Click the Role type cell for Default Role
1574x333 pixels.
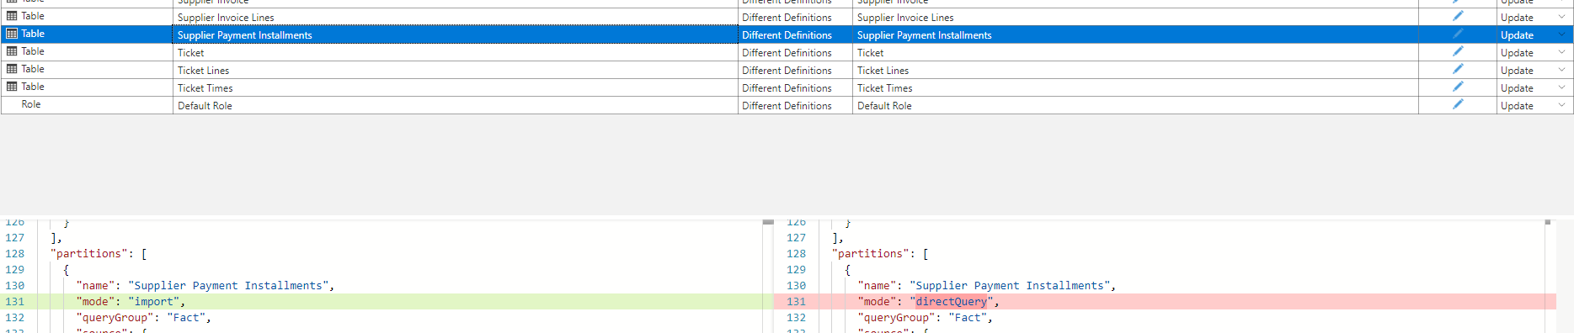point(87,104)
